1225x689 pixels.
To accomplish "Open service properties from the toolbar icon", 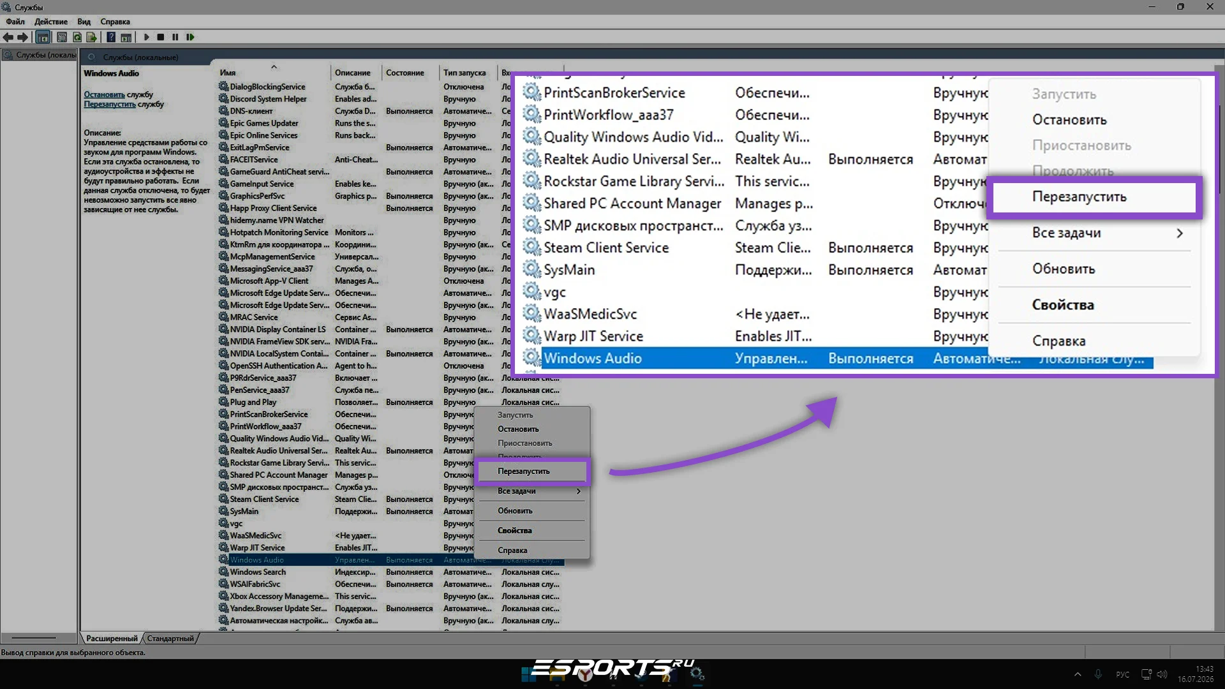I will [62, 37].
